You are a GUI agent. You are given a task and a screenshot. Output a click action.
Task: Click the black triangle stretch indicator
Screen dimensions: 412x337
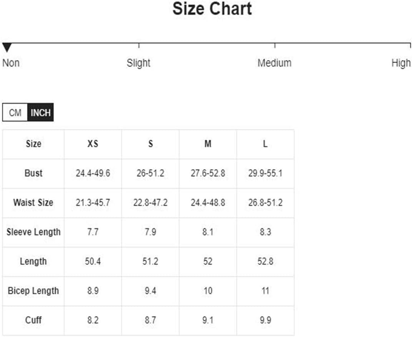click(x=7, y=47)
